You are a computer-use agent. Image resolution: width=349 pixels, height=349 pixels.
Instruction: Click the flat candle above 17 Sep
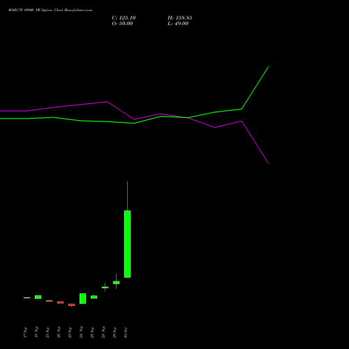(x=27, y=297)
